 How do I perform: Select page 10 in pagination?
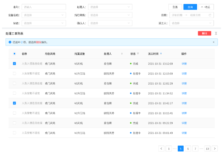(x=207, y=148)
